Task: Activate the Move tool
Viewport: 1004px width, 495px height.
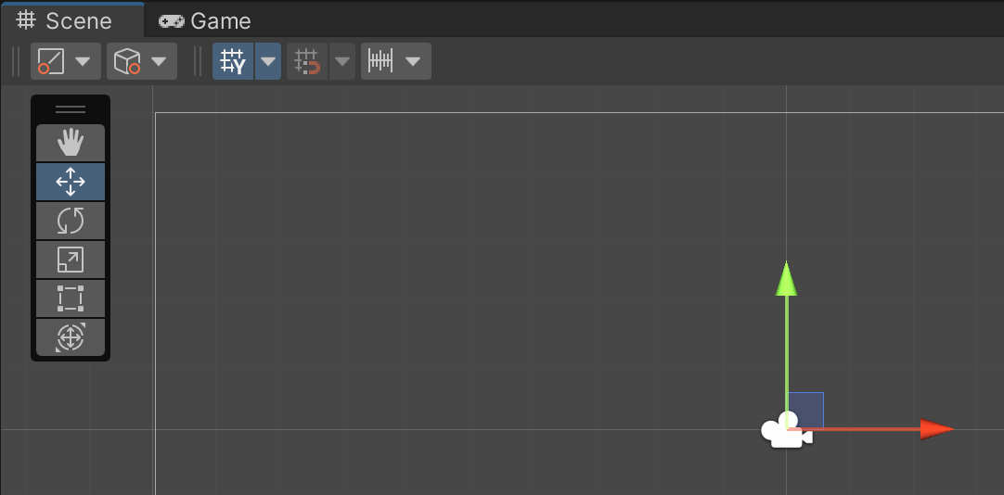Action: pos(71,182)
